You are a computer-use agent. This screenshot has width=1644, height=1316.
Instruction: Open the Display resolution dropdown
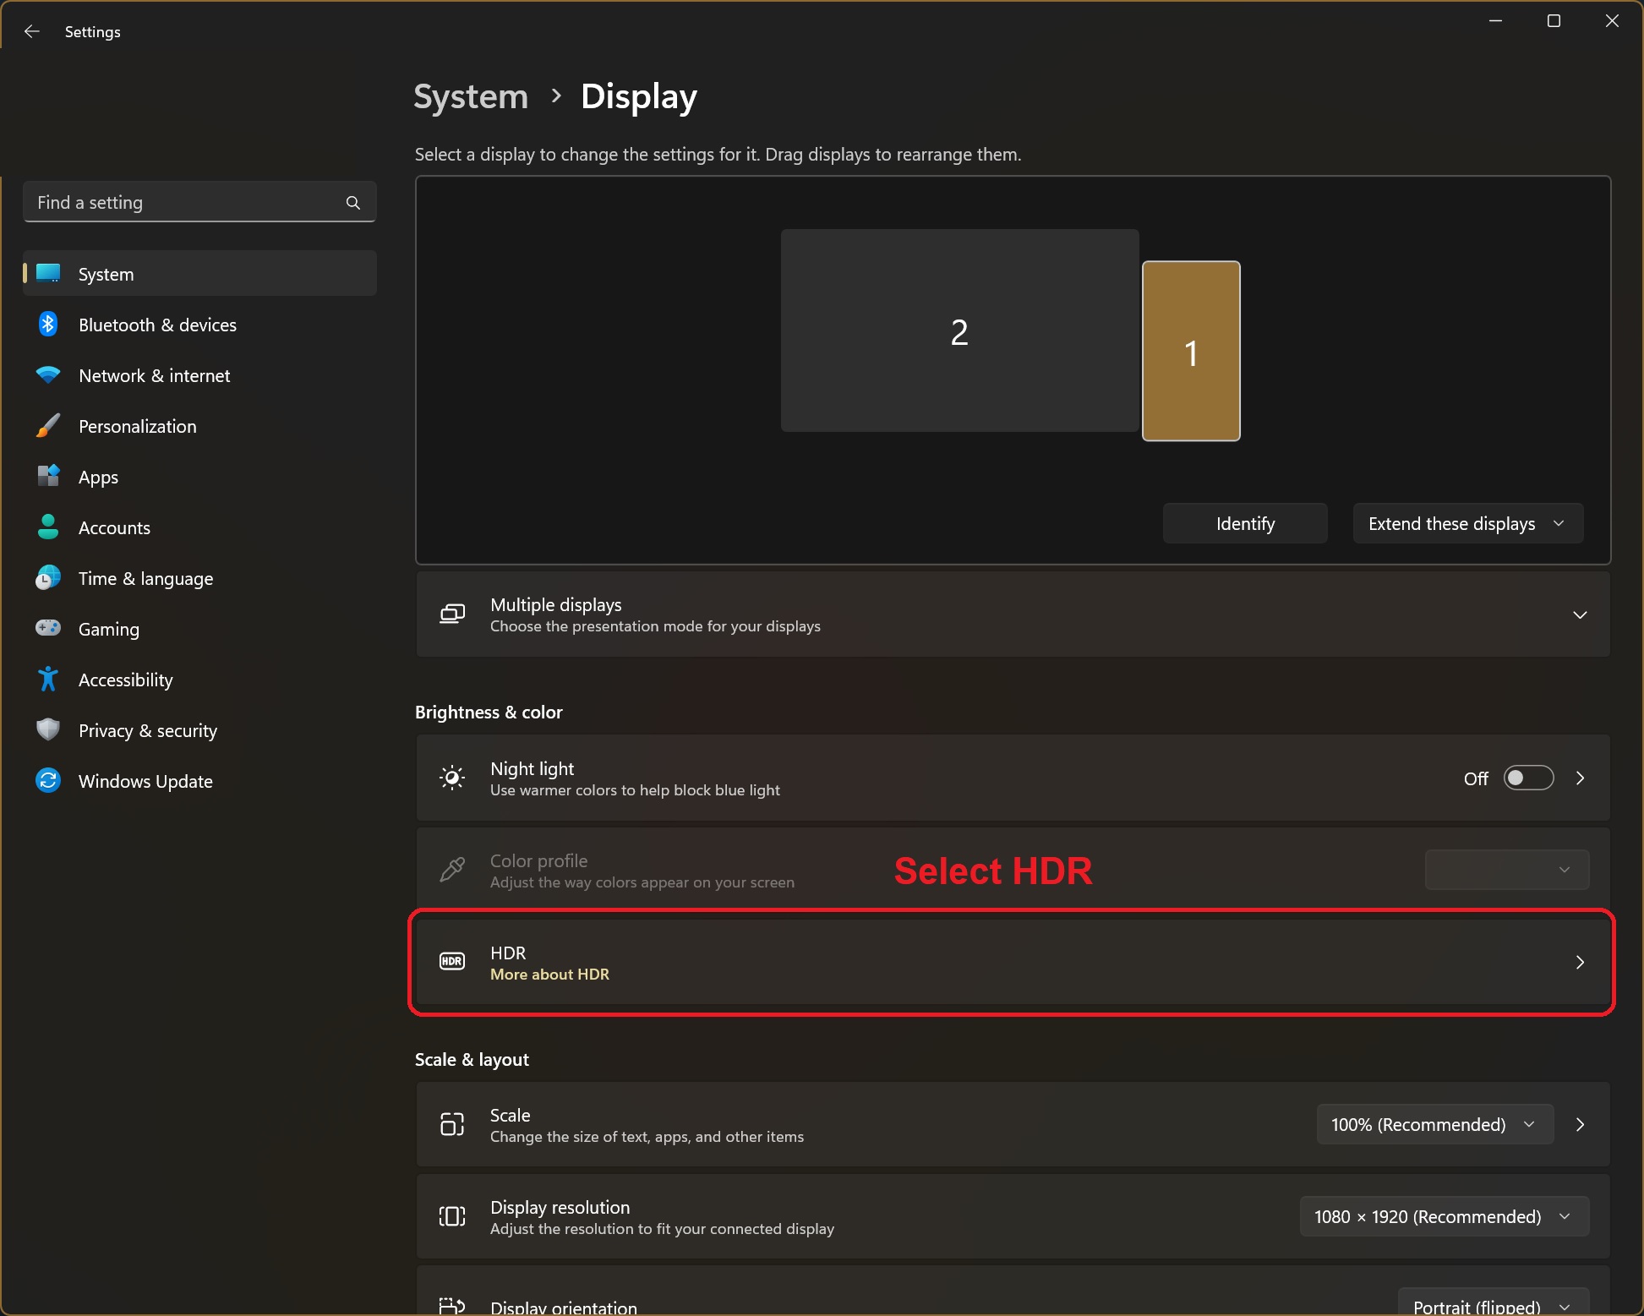coord(1443,1217)
